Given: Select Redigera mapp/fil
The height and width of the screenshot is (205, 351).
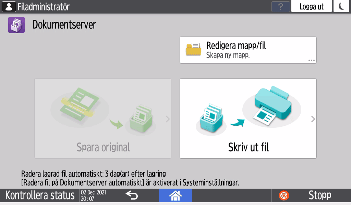Looking at the screenshot, I should 248,50.
